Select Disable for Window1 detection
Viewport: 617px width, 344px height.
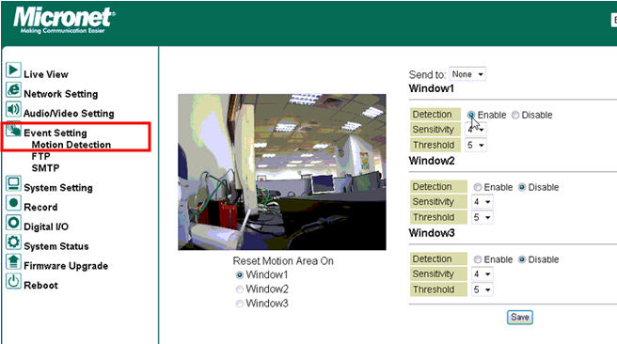pos(515,115)
